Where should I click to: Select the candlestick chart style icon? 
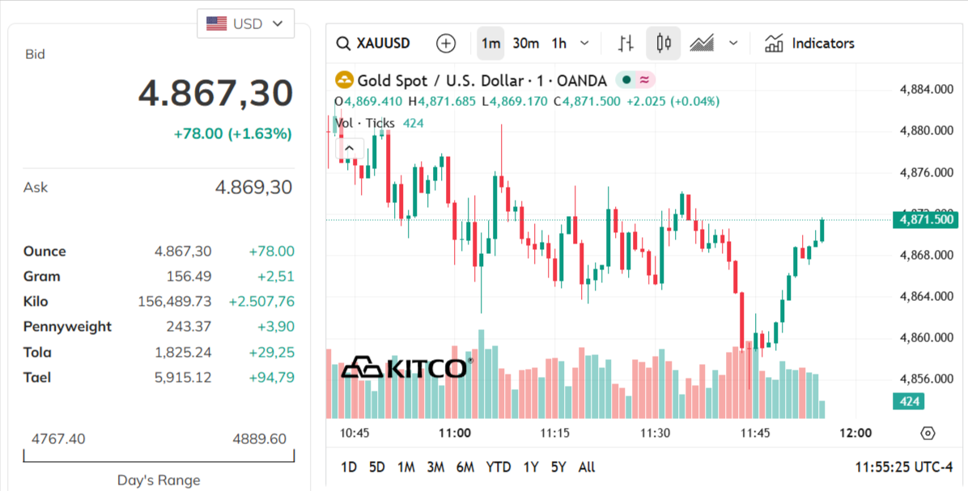tap(663, 43)
